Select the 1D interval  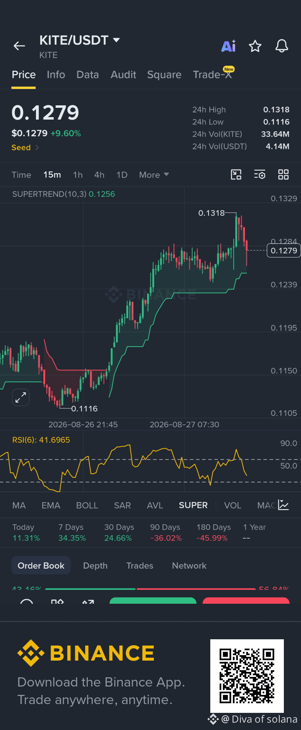coord(122,175)
